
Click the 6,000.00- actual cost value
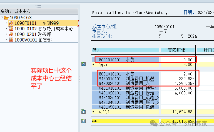[185, 88]
